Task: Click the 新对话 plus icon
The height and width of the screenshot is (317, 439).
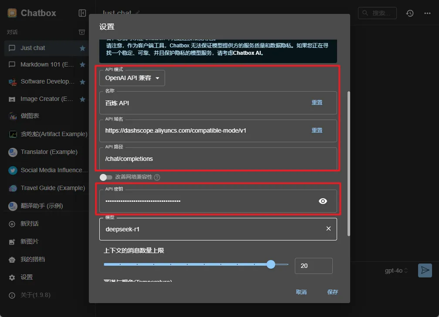Action: (x=12, y=224)
